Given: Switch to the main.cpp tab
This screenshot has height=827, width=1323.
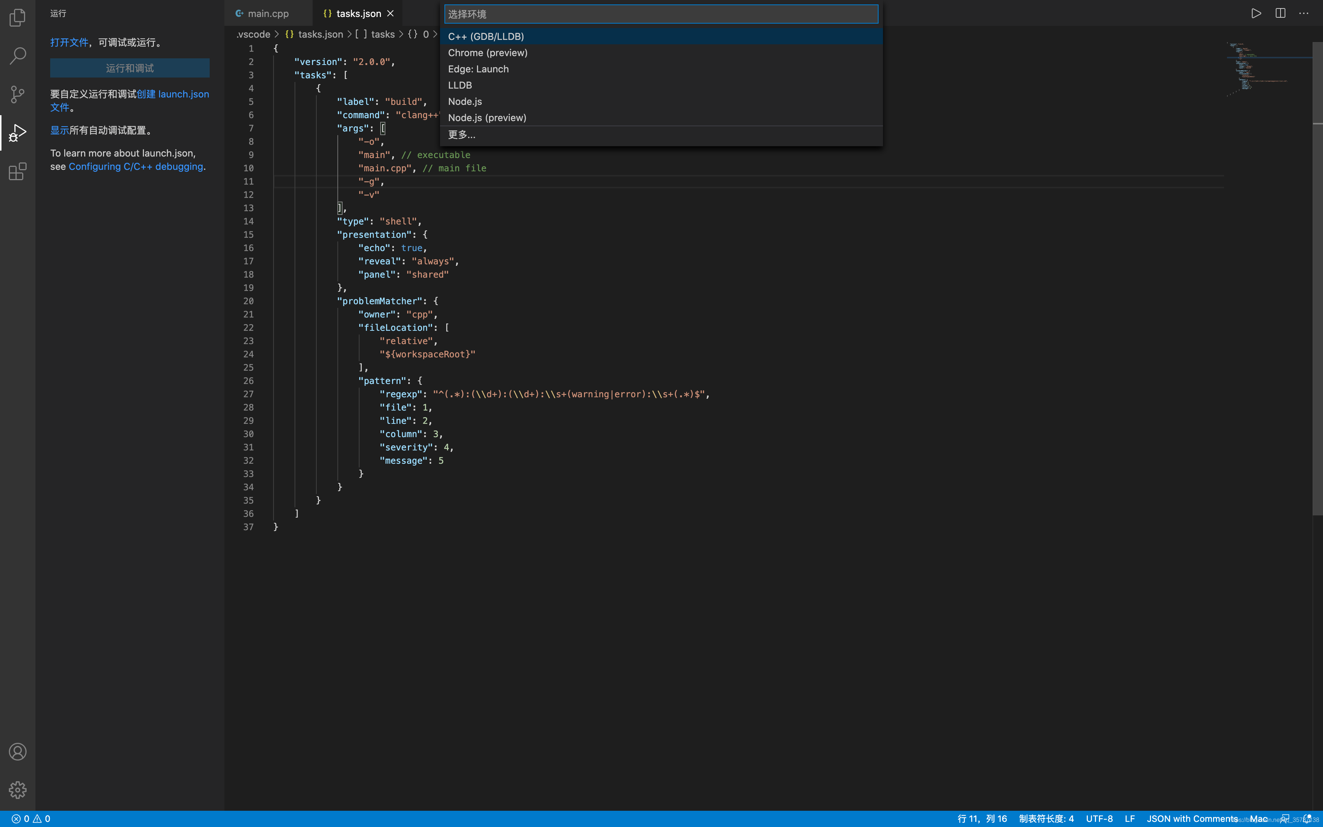Looking at the screenshot, I should click(x=268, y=14).
